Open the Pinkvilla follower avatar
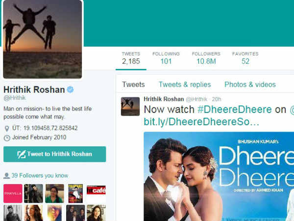The image size is (294, 221). click(13, 193)
